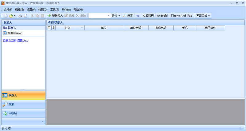Click the printer icon in toolbar

click(x=20, y=16)
